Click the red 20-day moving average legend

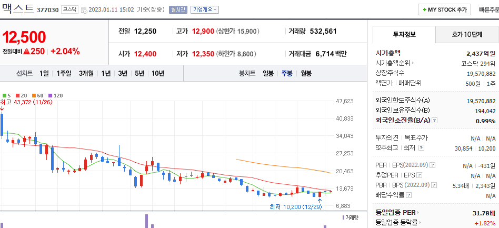point(21,95)
